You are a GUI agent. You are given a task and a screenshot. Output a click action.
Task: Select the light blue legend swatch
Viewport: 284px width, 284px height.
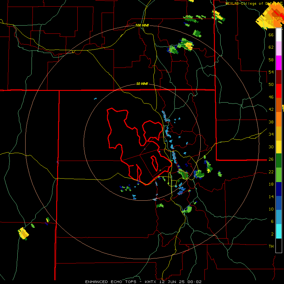tap(279, 217)
